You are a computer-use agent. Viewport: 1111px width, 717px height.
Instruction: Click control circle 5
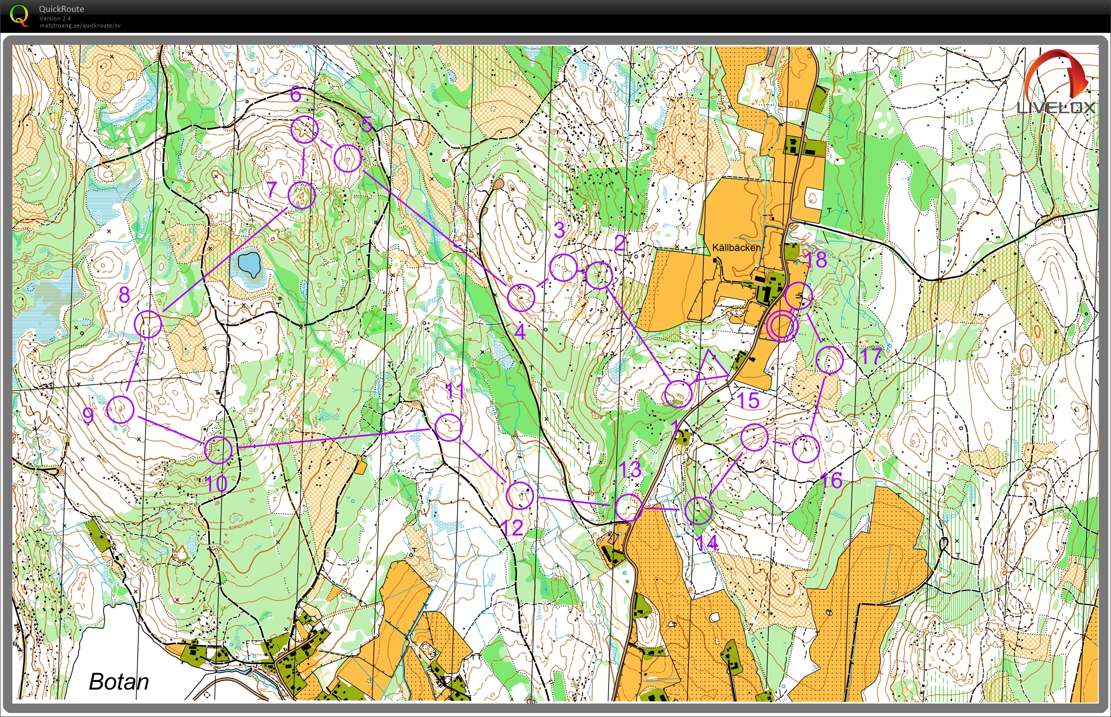(347, 158)
